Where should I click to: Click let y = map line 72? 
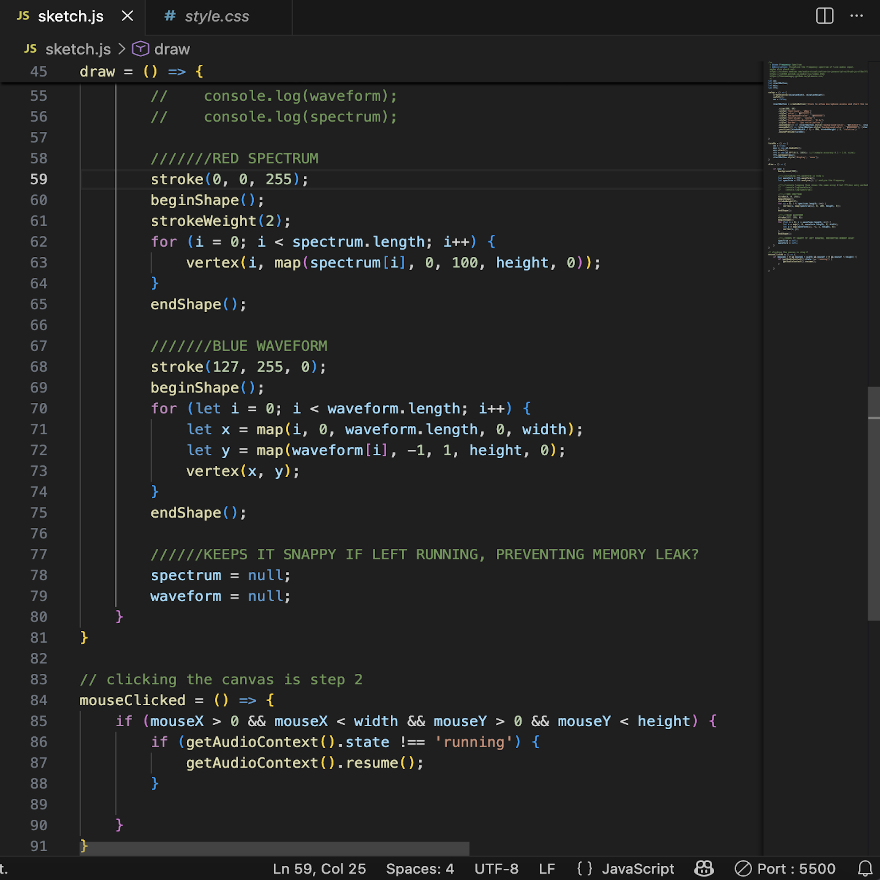(x=376, y=451)
